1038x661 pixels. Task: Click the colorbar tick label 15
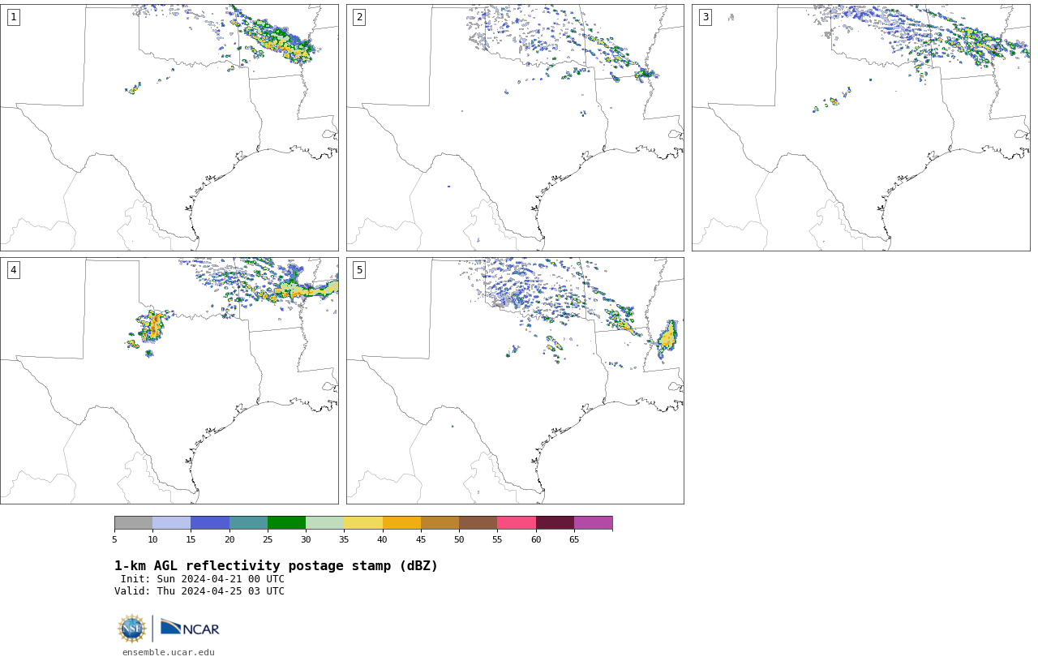[191, 539]
